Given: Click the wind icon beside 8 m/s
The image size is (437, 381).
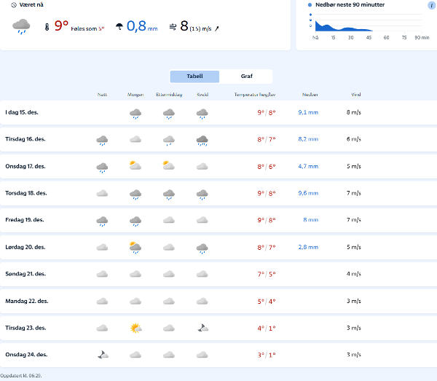Looking at the screenshot, I should pyautogui.click(x=173, y=28).
